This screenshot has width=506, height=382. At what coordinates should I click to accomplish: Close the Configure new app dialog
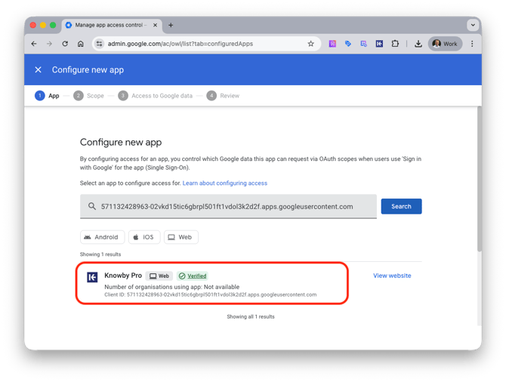click(39, 70)
